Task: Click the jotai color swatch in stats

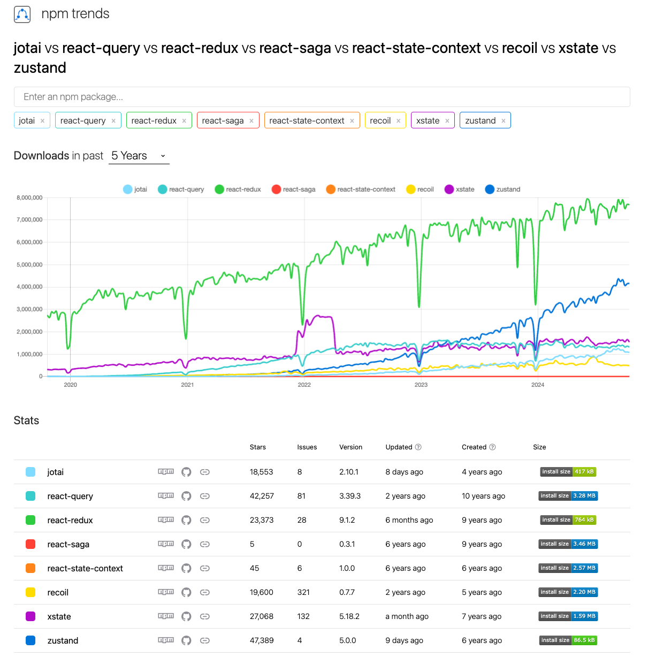Action: (31, 472)
